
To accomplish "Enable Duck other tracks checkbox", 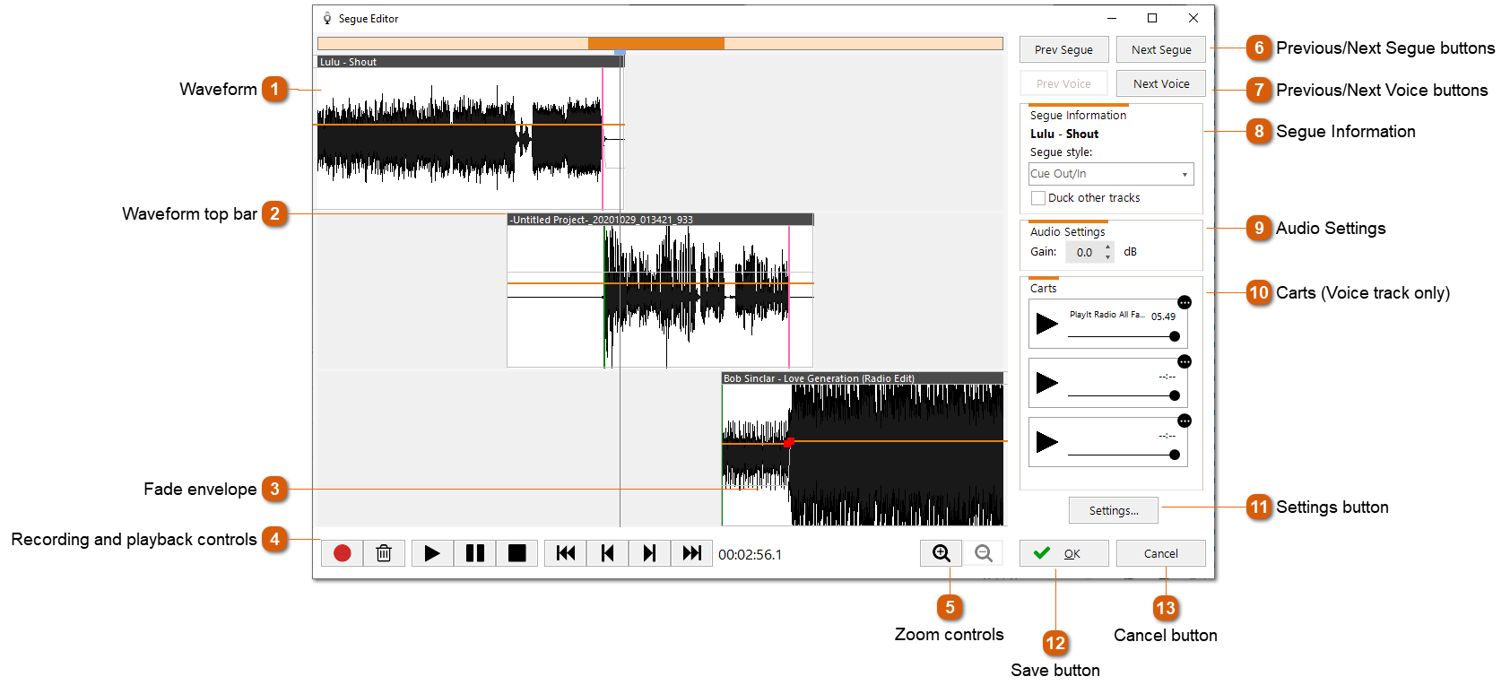I will pos(1038,198).
